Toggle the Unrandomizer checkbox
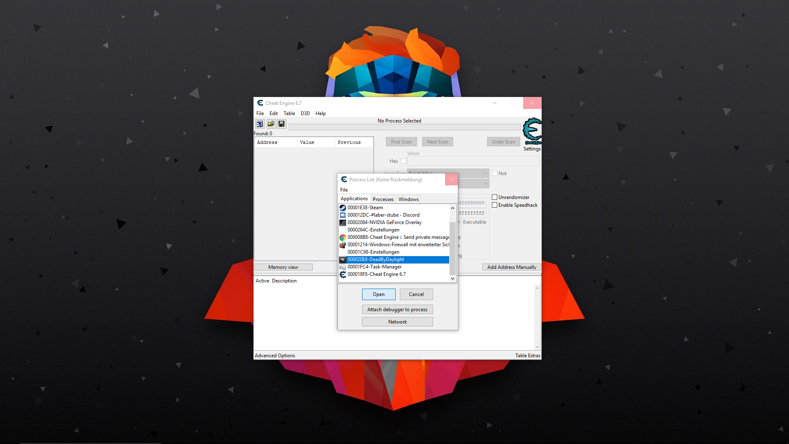This screenshot has height=444, width=789. pos(495,197)
